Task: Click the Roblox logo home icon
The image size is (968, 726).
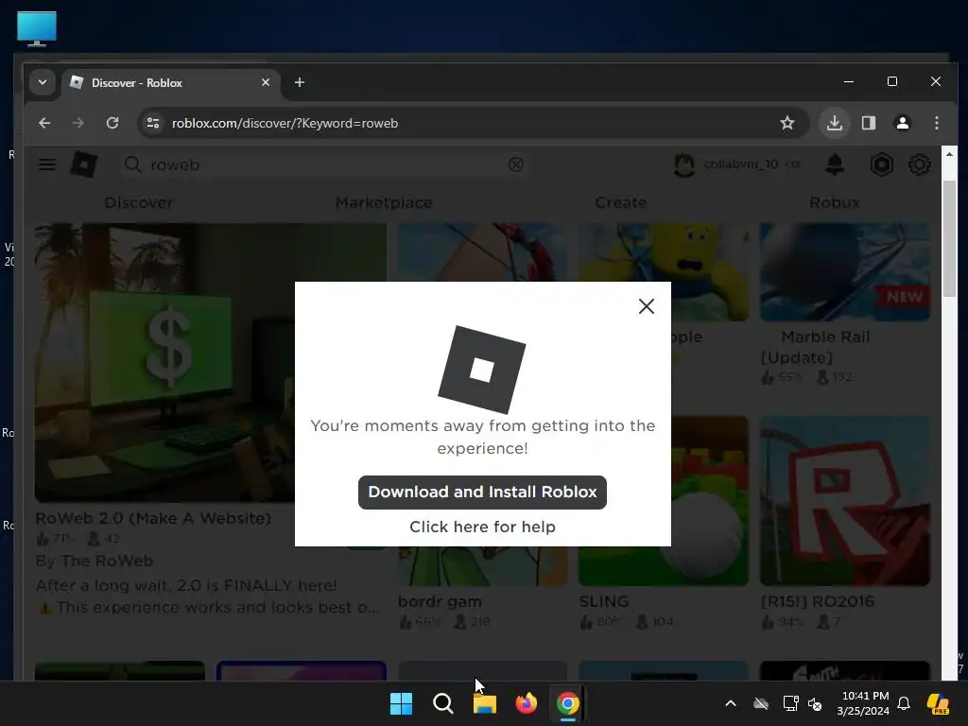Action: click(84, 164)
